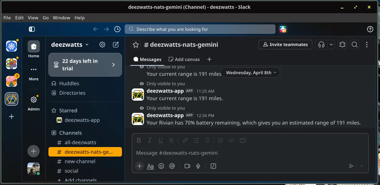Open the Go menu
This screenshot has width=380, height=185.
(46, 18)
